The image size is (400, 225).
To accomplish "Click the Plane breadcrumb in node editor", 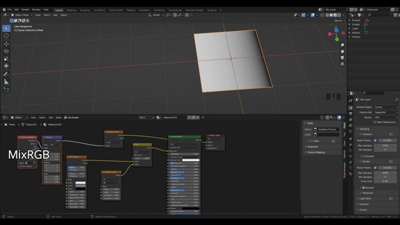I will pos(10,125).
